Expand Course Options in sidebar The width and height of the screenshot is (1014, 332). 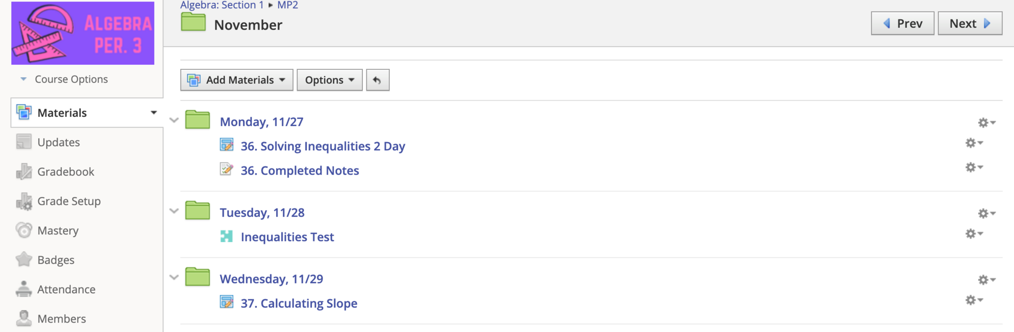coord(71,79)
